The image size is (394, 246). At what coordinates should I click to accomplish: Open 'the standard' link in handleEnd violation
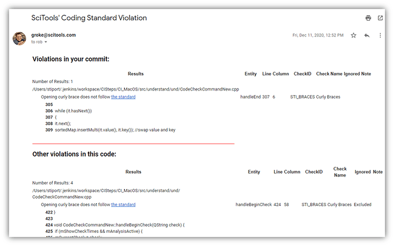pos(123,97)
